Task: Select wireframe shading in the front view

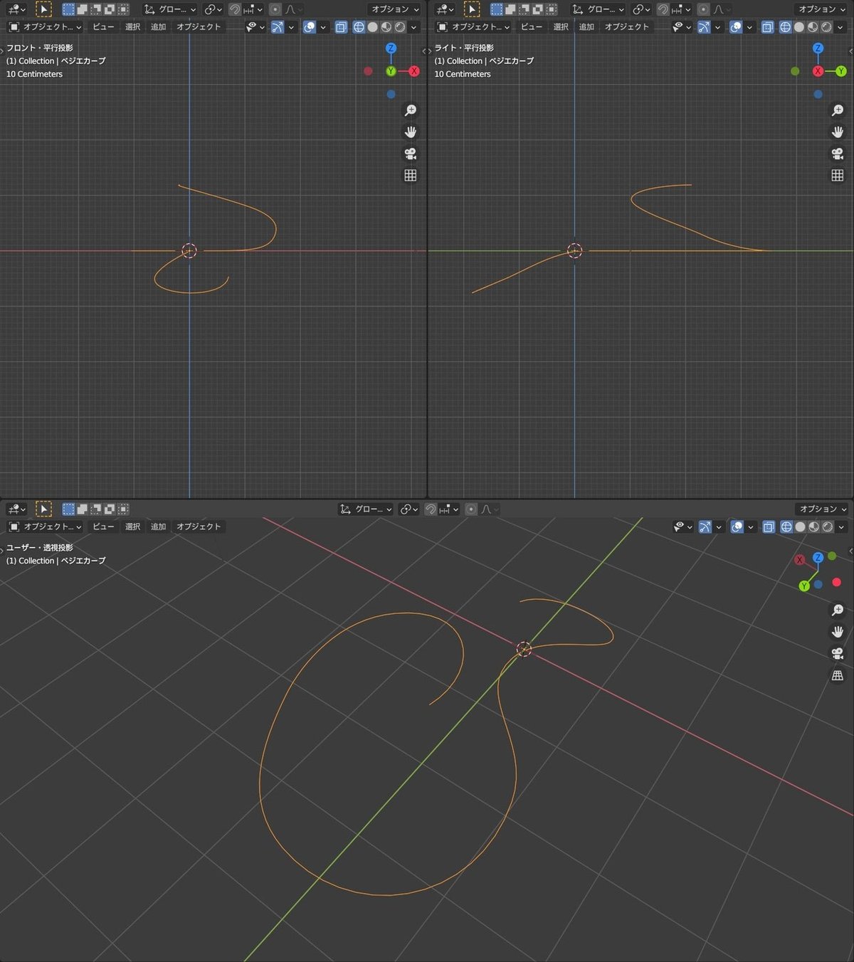Action: coord(359,27)
